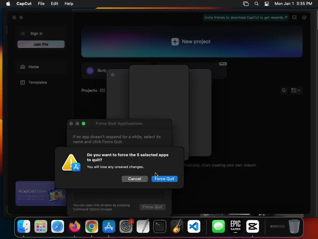Confirm with the blue Force Quit button
The image size is (318, 239).
click(x=165, y=179)
